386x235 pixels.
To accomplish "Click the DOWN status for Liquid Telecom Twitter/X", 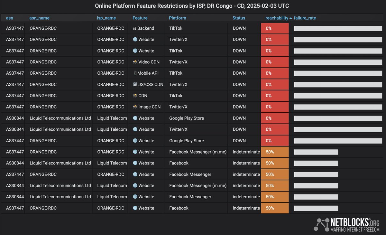I will tap(239, 129).
